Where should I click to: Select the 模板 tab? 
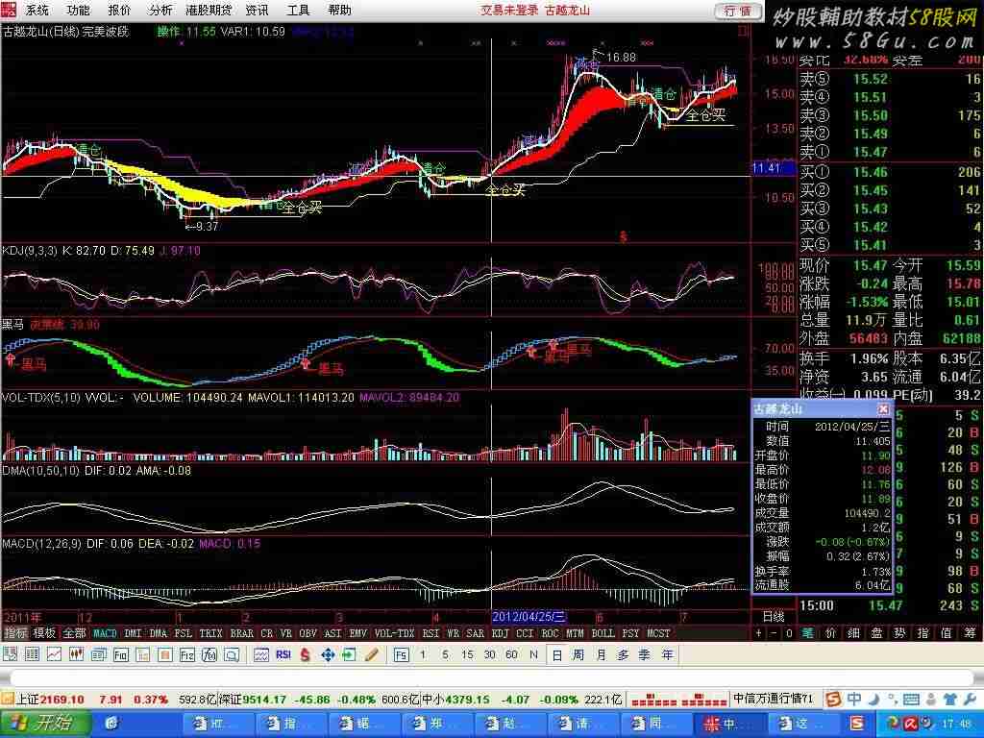(x=44, y=633)
